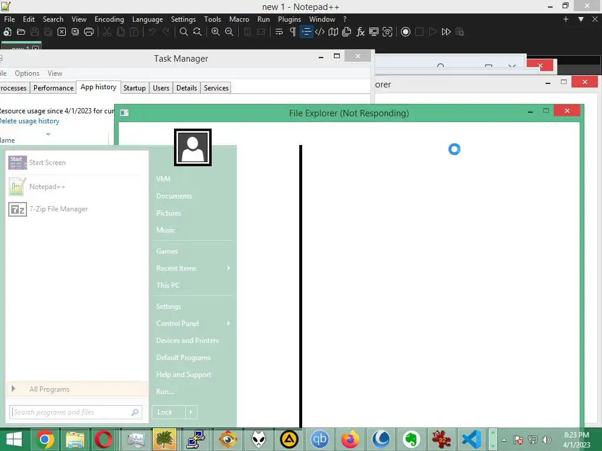Open Google Chrome from taskbar

click(45, 439)
